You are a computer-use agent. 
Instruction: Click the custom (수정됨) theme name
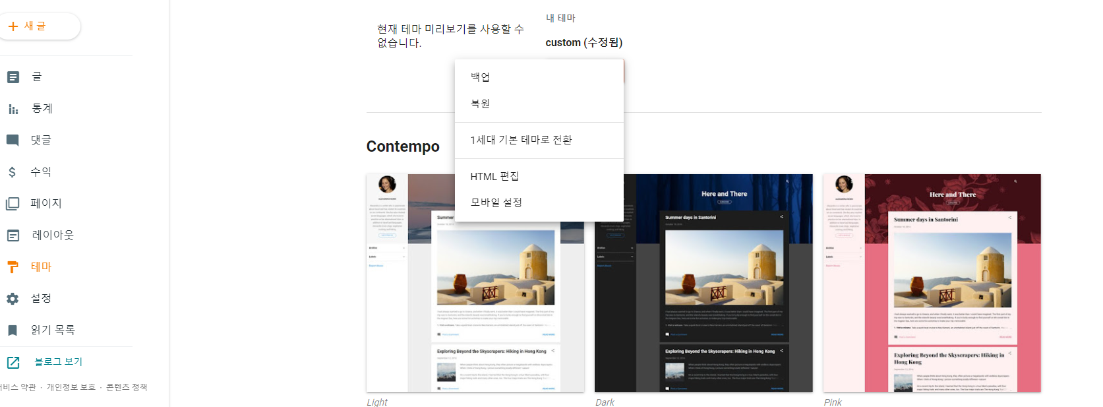click(584, 42)
